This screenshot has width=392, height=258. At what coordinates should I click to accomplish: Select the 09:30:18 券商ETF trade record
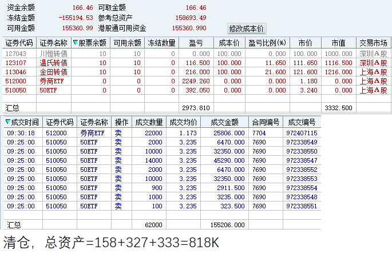tap(163, 133)
